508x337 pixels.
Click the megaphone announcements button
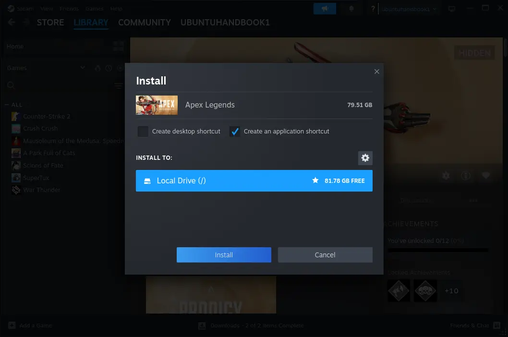coord(325,9)
